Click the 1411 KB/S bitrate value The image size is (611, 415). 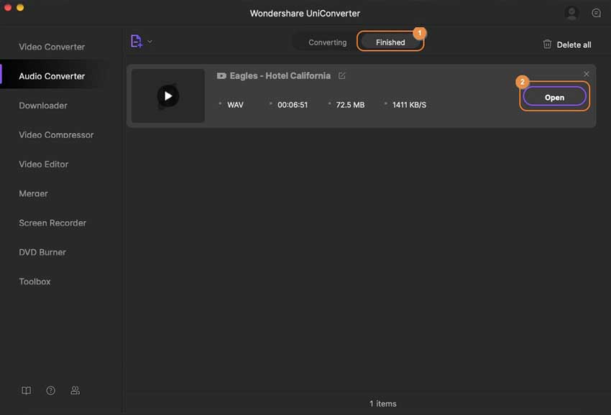click(409, 105)
